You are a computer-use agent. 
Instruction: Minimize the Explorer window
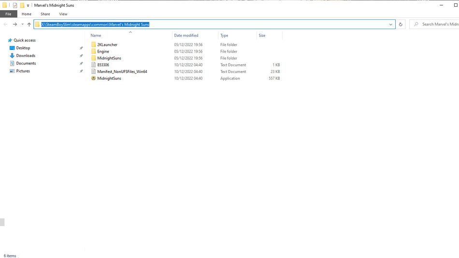442,5
